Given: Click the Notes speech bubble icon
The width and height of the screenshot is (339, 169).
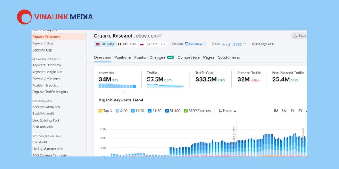Looking at the screenshot, I should click(220, 111).
